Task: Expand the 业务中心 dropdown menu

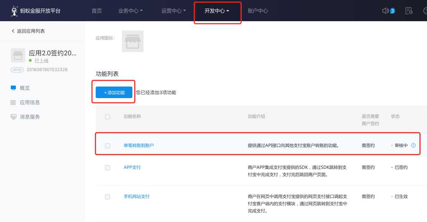Action: point(130,11)
